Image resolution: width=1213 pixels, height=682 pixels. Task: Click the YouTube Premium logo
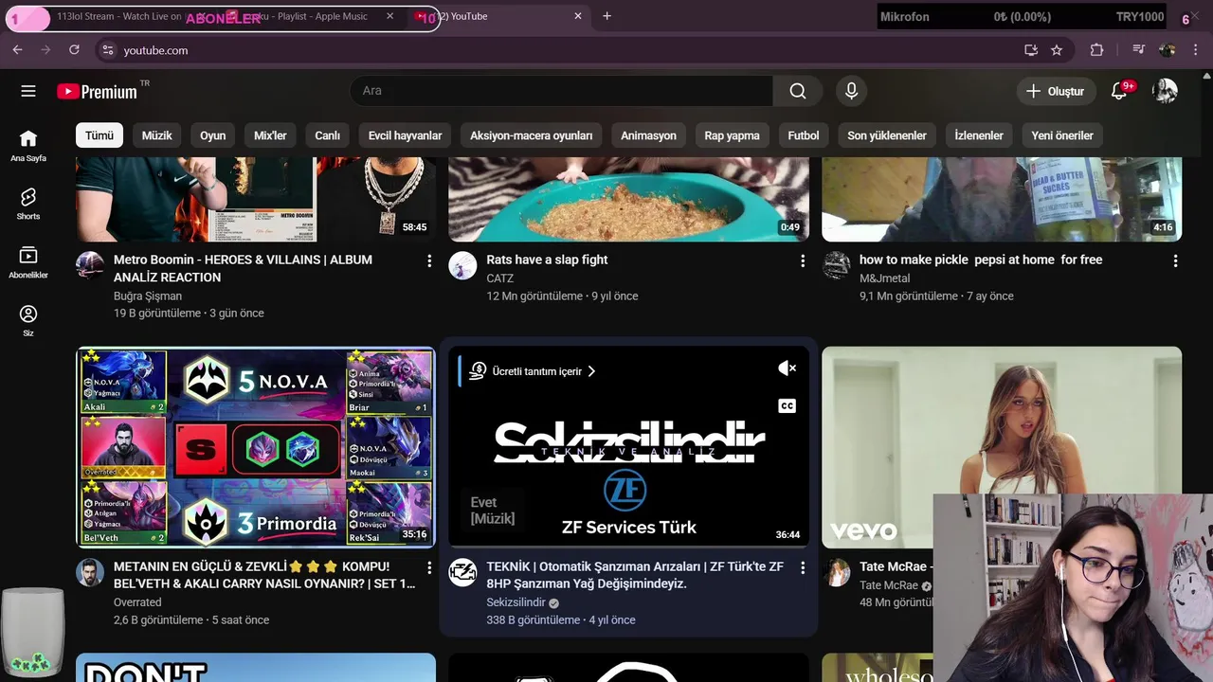(x=98, y=91)
